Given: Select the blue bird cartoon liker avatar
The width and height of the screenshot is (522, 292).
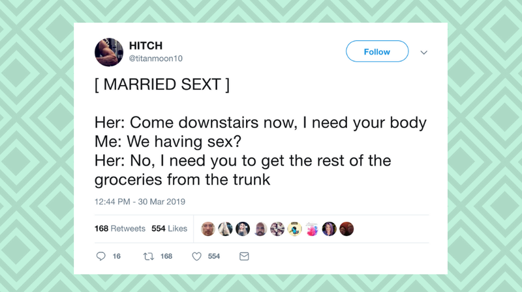Looking at the screenshot, I should tap(295, 229).
